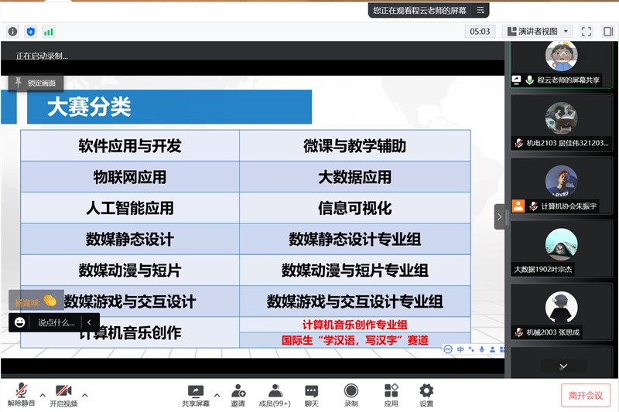This screenshot has width=619, height=412.
Task: Open the meeting info icon
Action: pyautogui.click(x=12, y=32)
